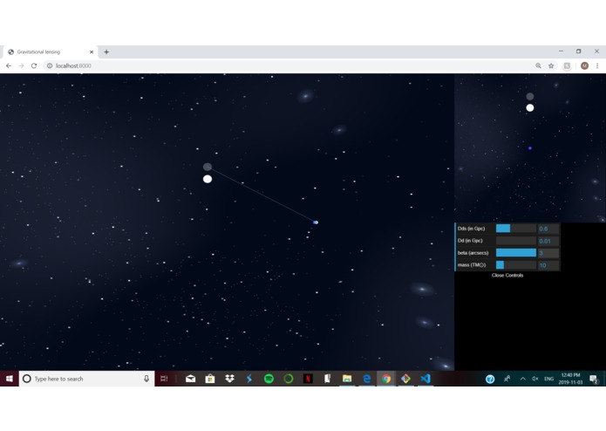Adjust the mass slider bar

click(516, 264)
